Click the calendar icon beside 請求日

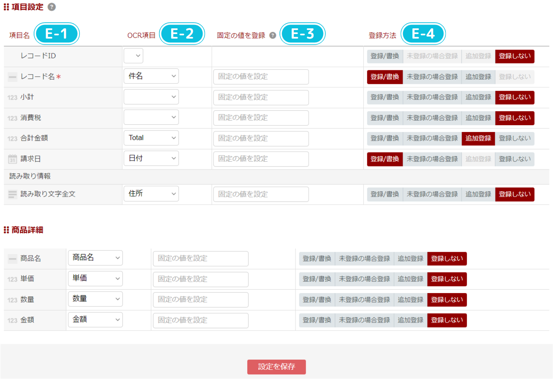(x=12, y=159)
